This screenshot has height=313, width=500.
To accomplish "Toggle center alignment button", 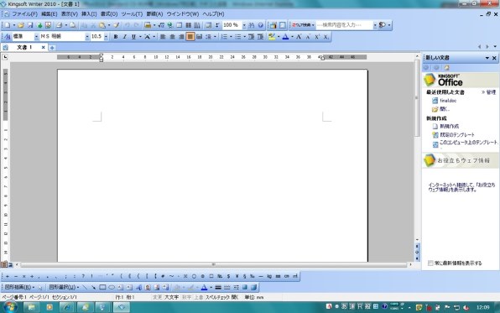I will pos(173,37).
